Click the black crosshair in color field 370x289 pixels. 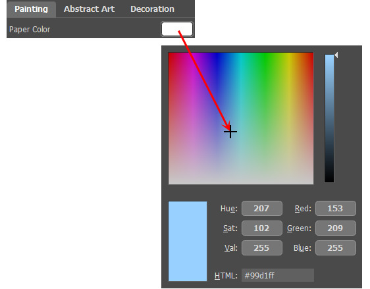coord(230,132)
